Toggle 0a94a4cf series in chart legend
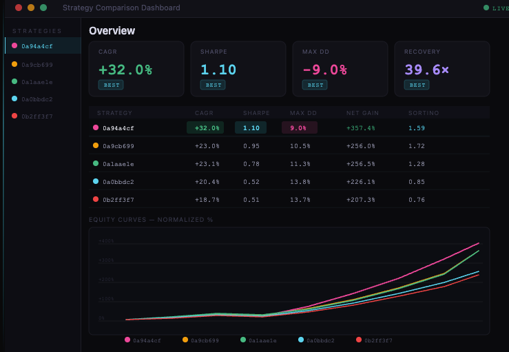Viewport: 509px width, 352px height. 143,340
